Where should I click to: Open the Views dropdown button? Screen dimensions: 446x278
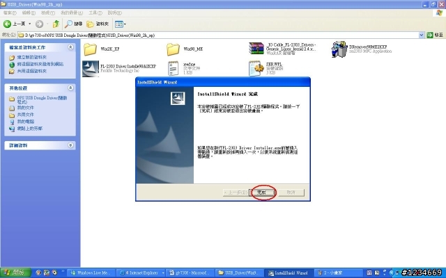click(121, 24)
